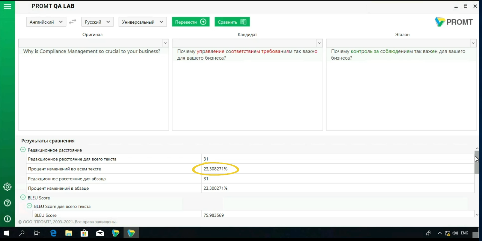
Task: Select the Редакционное расстояние для всего текста row label
Action: pos(72,159)
